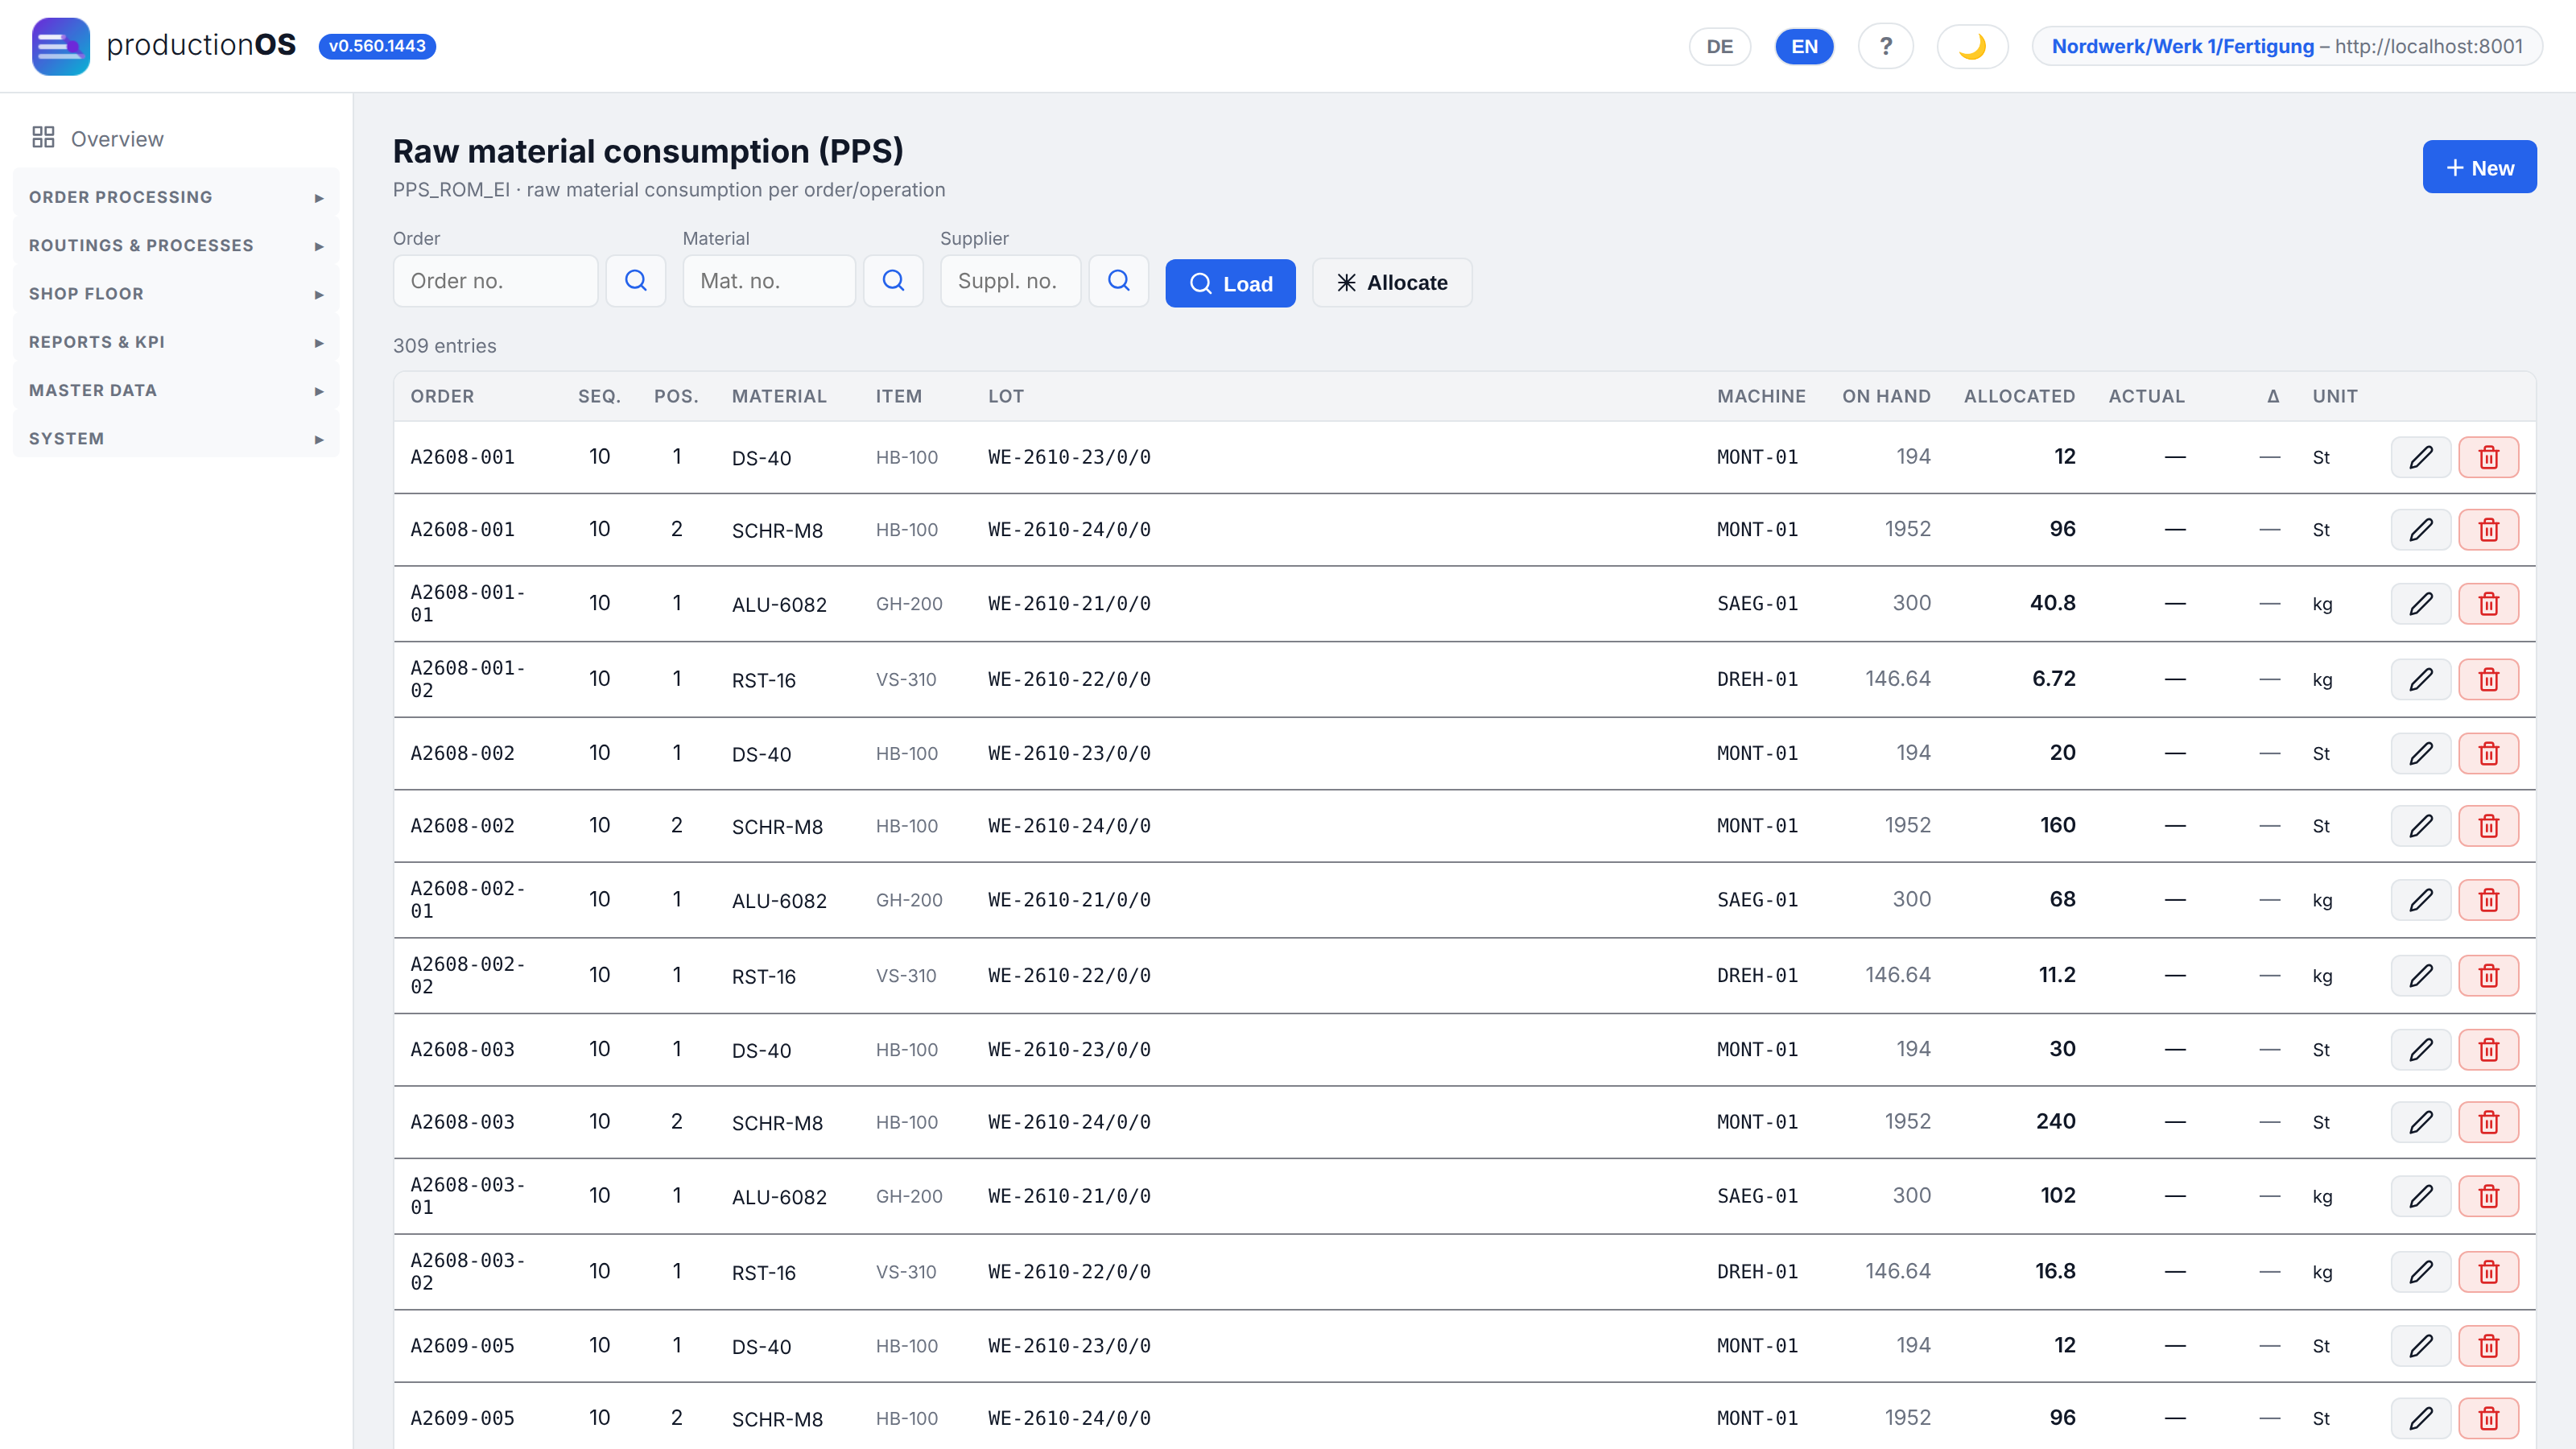Switch language to DE

coord(1719,46)
